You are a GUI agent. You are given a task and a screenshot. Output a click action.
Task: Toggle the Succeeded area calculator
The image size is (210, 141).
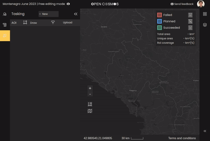click(190, 27)
